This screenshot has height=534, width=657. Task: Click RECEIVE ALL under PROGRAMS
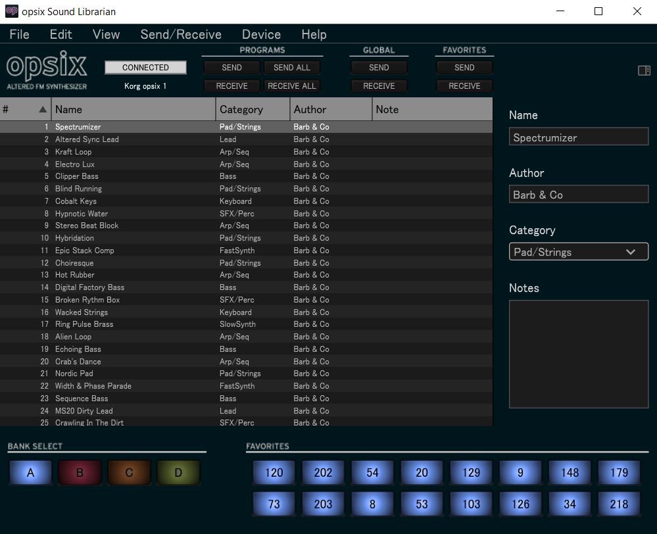point(292,86)
